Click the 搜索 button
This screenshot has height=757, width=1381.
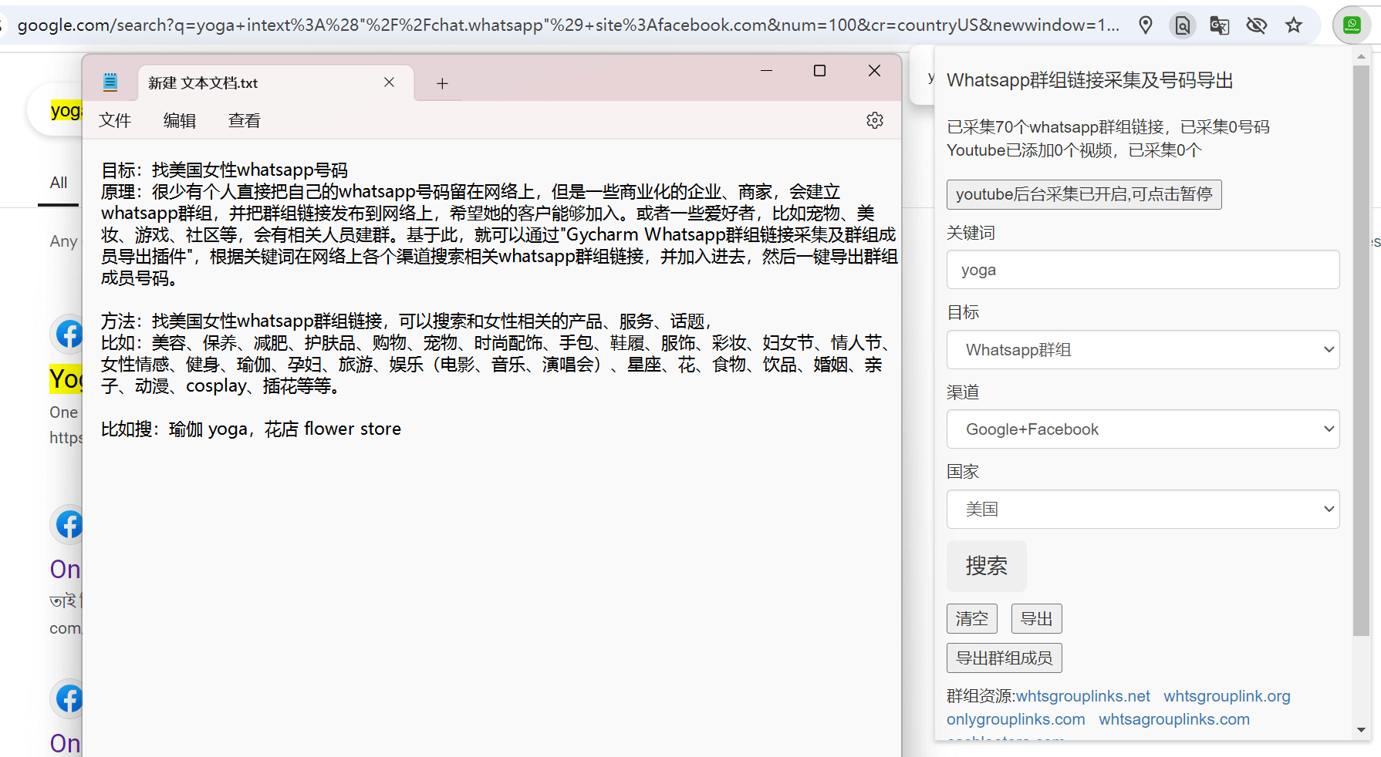point(987,566)
